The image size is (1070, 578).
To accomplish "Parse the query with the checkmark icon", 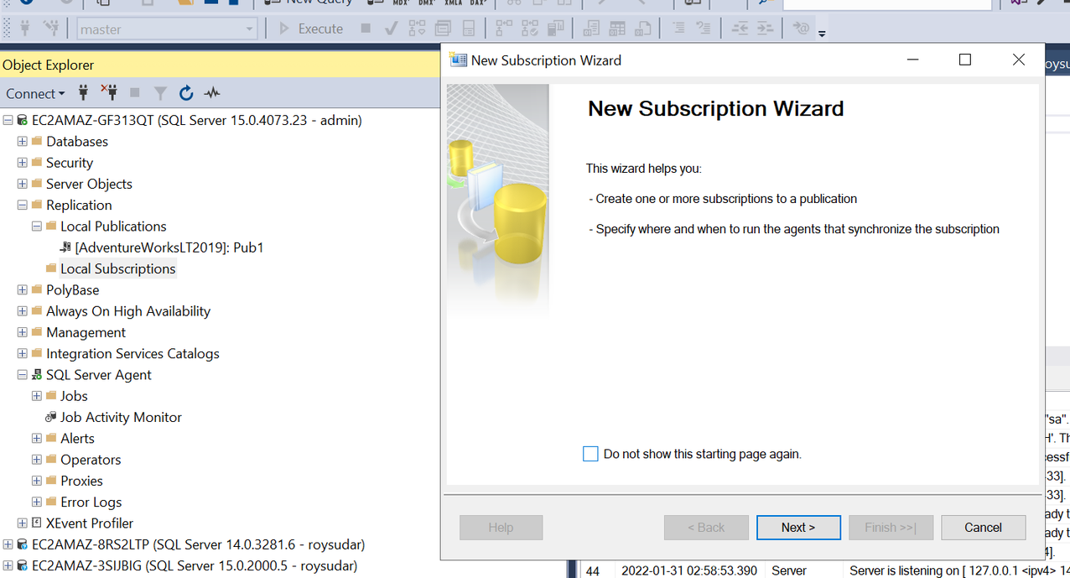I will point(392,28).
